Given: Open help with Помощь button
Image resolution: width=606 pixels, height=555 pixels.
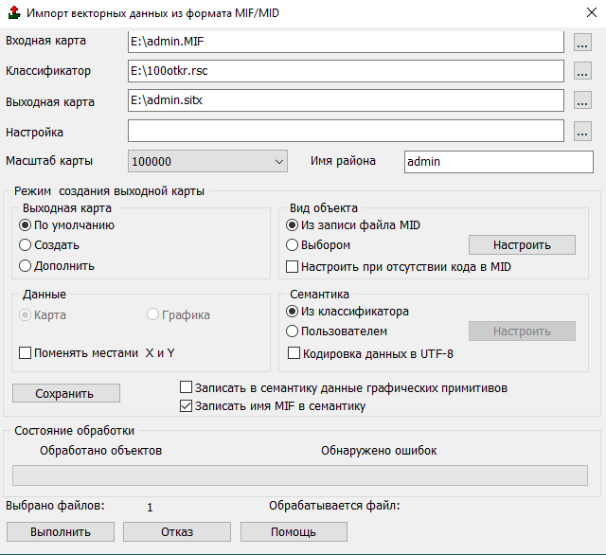Looking at the screenshot, I should click(294, 532).
